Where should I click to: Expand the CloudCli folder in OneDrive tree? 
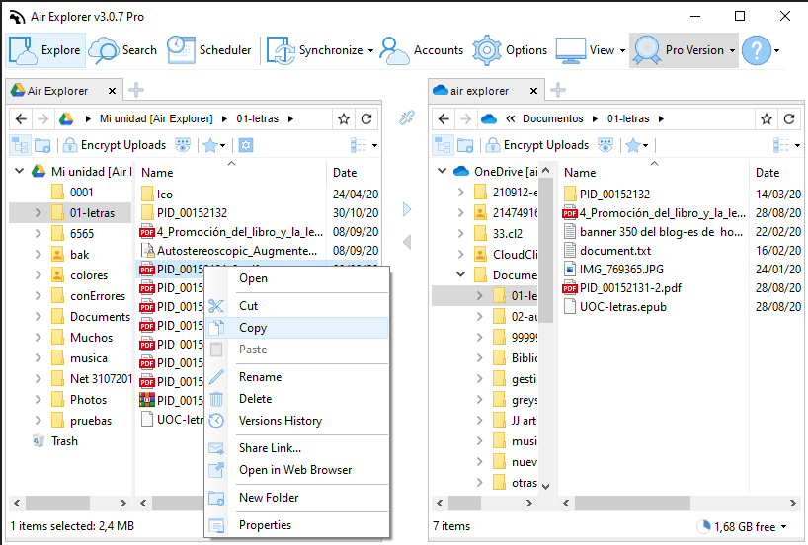click(460, 254)
